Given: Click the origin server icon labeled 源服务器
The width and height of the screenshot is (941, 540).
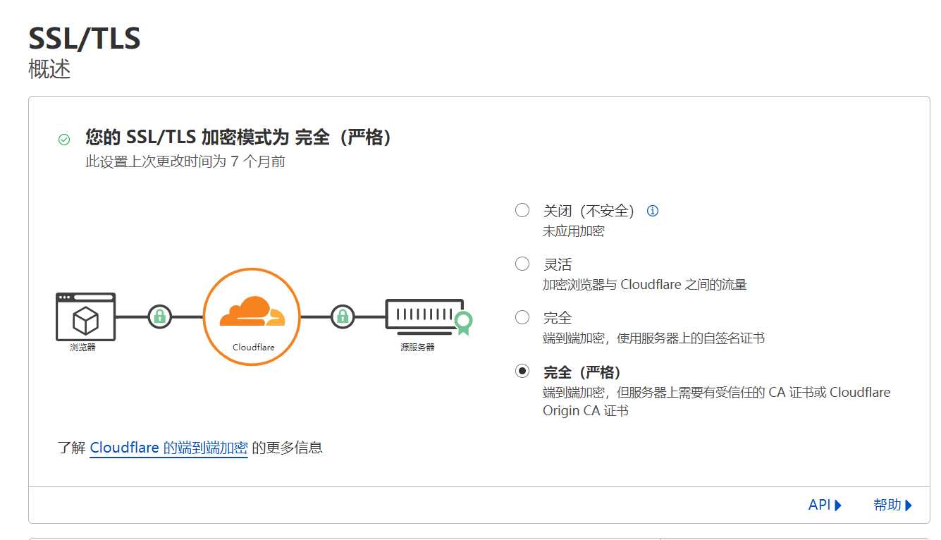Looking at the screenshot, I should tap(424, 317).
